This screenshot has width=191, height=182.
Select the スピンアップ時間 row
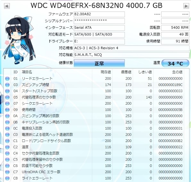click(94, 85)
